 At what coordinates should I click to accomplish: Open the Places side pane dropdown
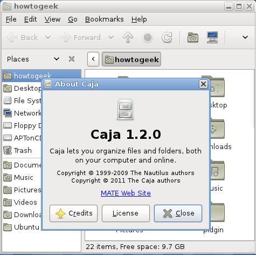(33, 59)
